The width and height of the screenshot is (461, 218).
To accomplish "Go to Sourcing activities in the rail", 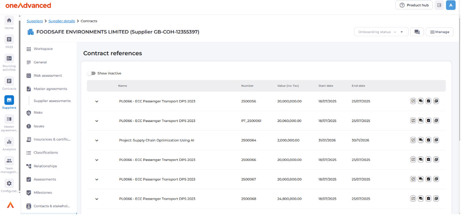I will pos(9,59).
